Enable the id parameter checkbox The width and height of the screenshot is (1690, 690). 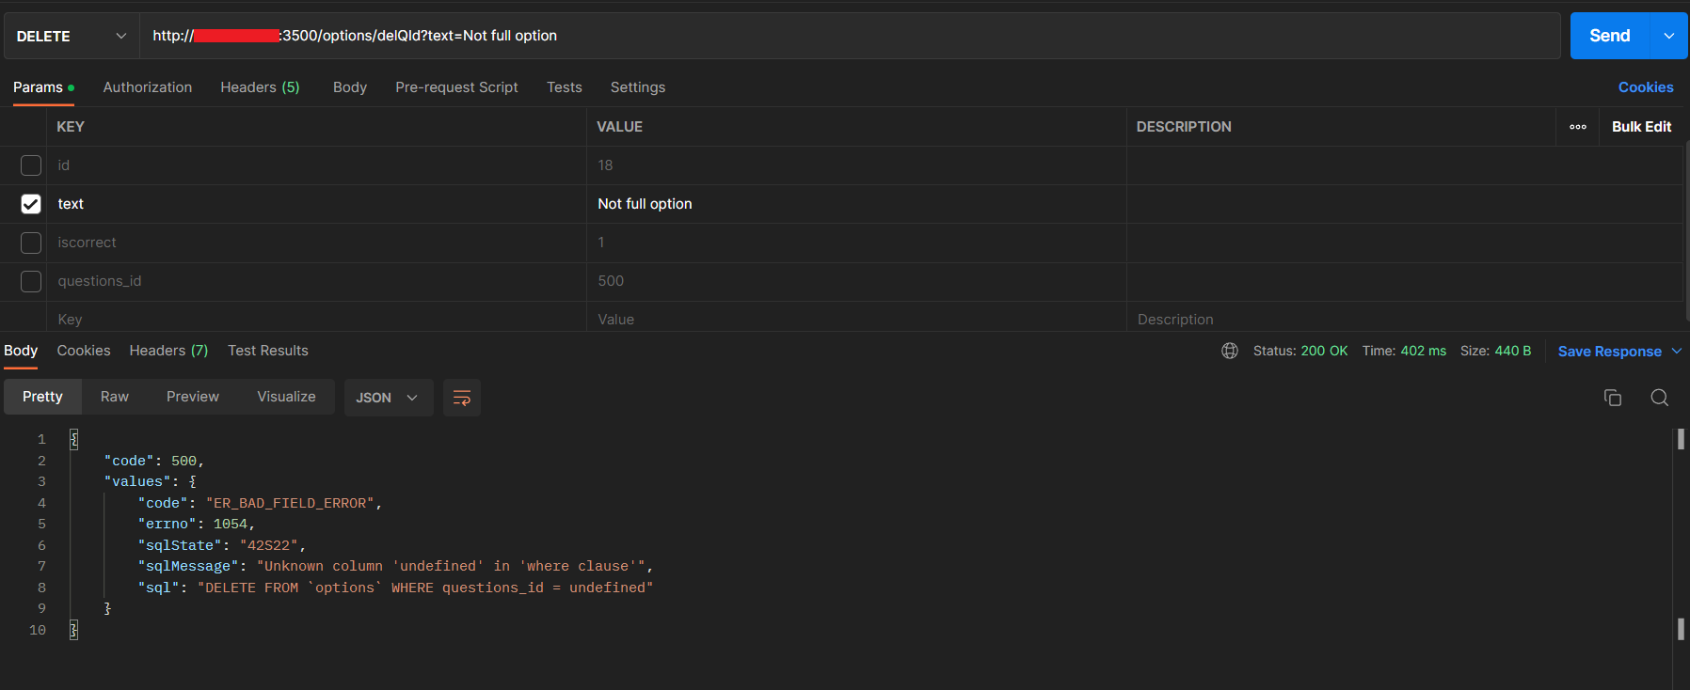pos(31,165)
